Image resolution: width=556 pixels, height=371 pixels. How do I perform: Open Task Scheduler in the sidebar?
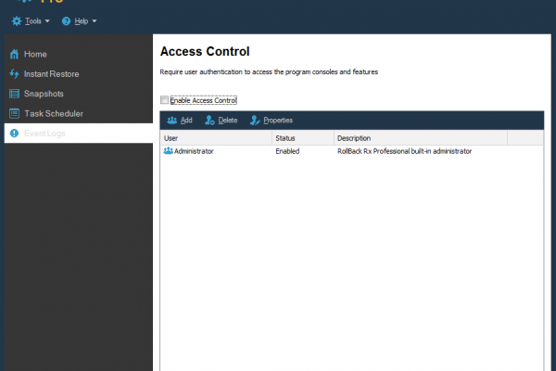(x=79, y=113)
